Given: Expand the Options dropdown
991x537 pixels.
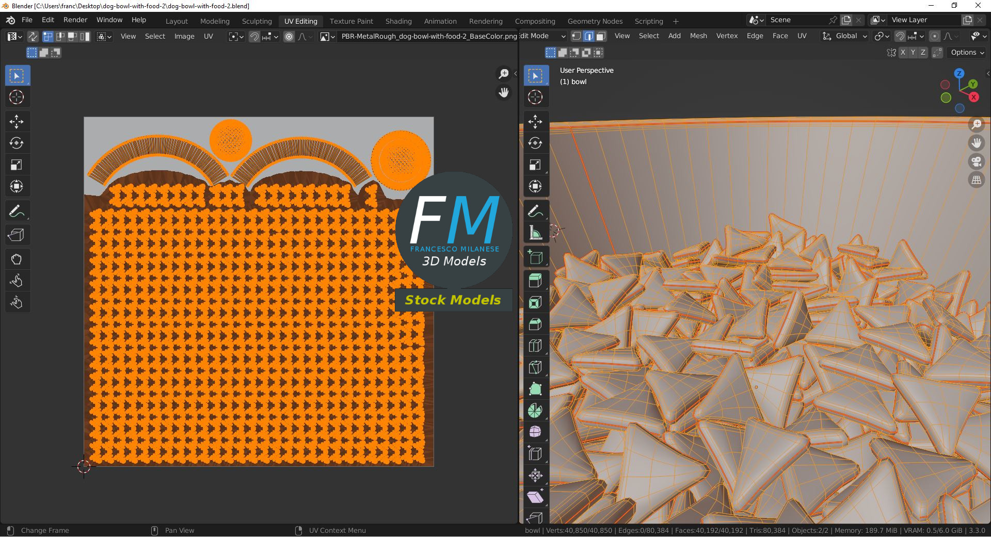Looking at the screenshot, I should coord(967,53).
